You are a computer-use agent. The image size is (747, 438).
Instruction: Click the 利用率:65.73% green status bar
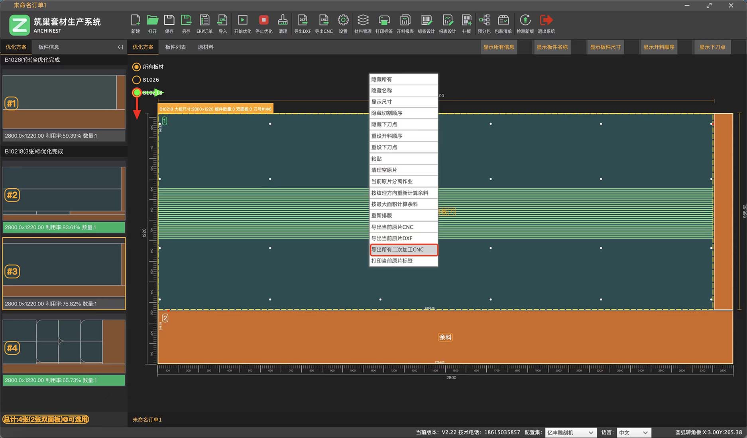[x=64, y=380]
